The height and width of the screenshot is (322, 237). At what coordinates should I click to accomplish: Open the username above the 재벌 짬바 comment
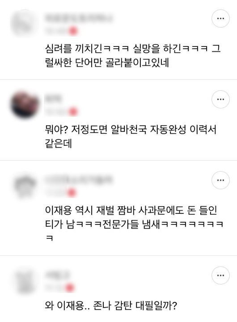[79, 179]
